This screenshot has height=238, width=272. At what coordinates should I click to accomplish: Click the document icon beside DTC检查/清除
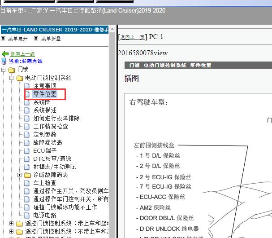click(x=27, y=159)
